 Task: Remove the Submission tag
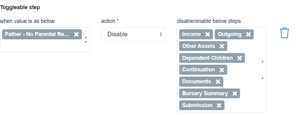click(219, 105)
